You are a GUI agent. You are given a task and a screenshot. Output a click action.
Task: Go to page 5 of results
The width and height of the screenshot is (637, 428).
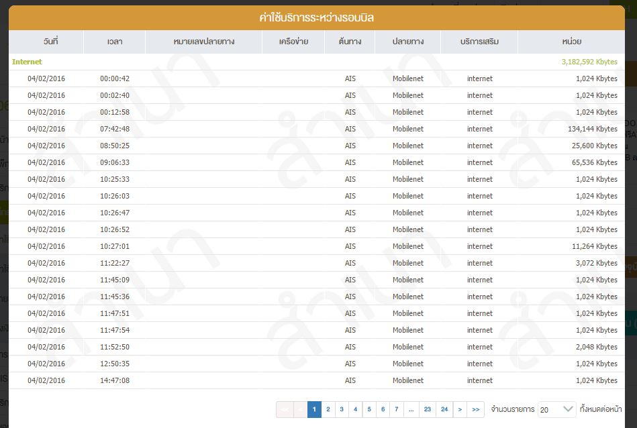click(369, 409)
